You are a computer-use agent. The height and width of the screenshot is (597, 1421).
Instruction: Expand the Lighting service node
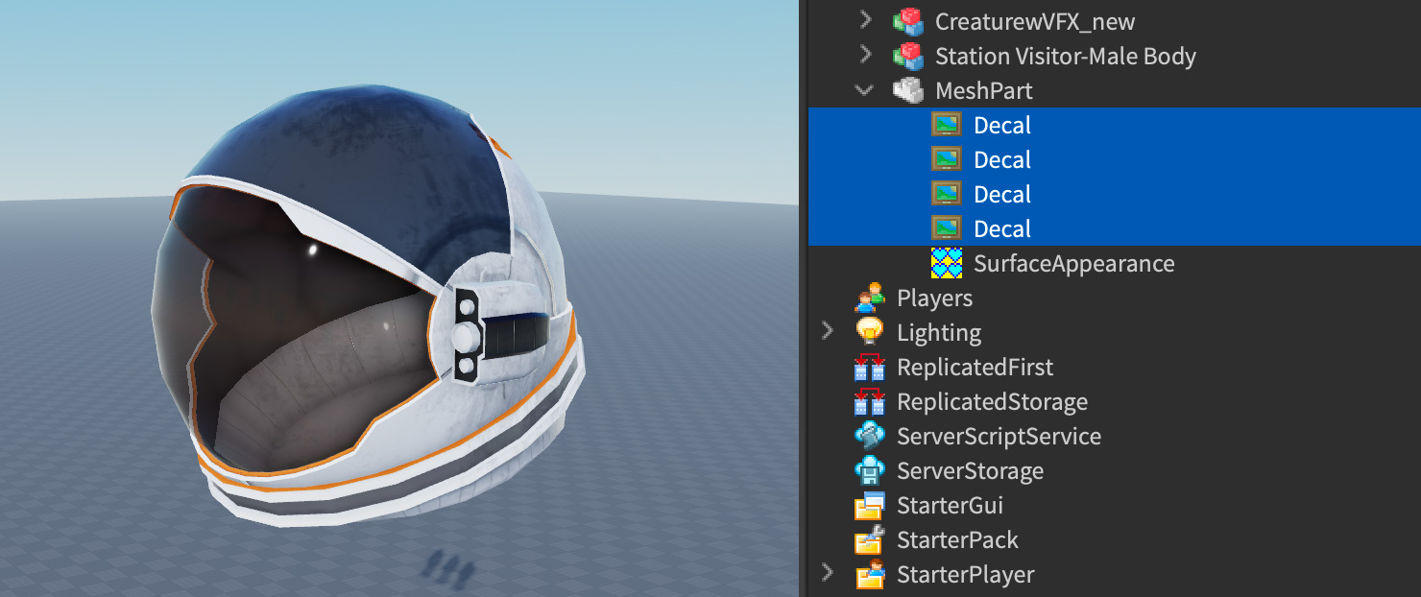[827, 331]
